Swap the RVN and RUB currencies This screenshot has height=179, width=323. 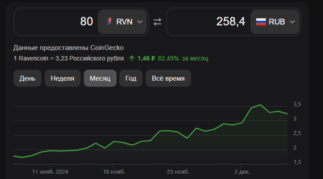click(x=158, y=22)
